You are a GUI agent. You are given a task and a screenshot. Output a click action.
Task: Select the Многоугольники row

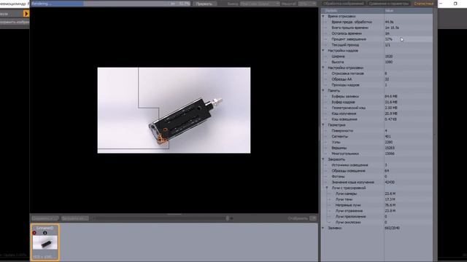pos(377,154)
